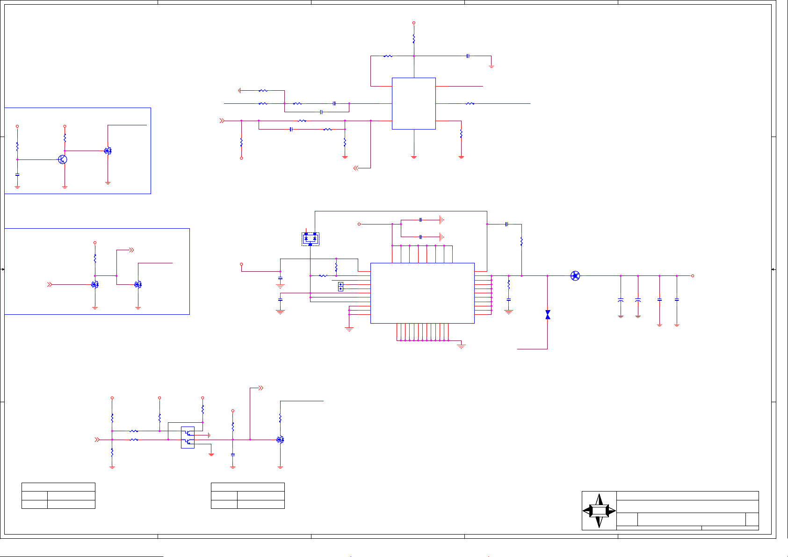Select the resistor on upper IC right output
This screenshot has width=788, height=557.
(x=470, y=103)
